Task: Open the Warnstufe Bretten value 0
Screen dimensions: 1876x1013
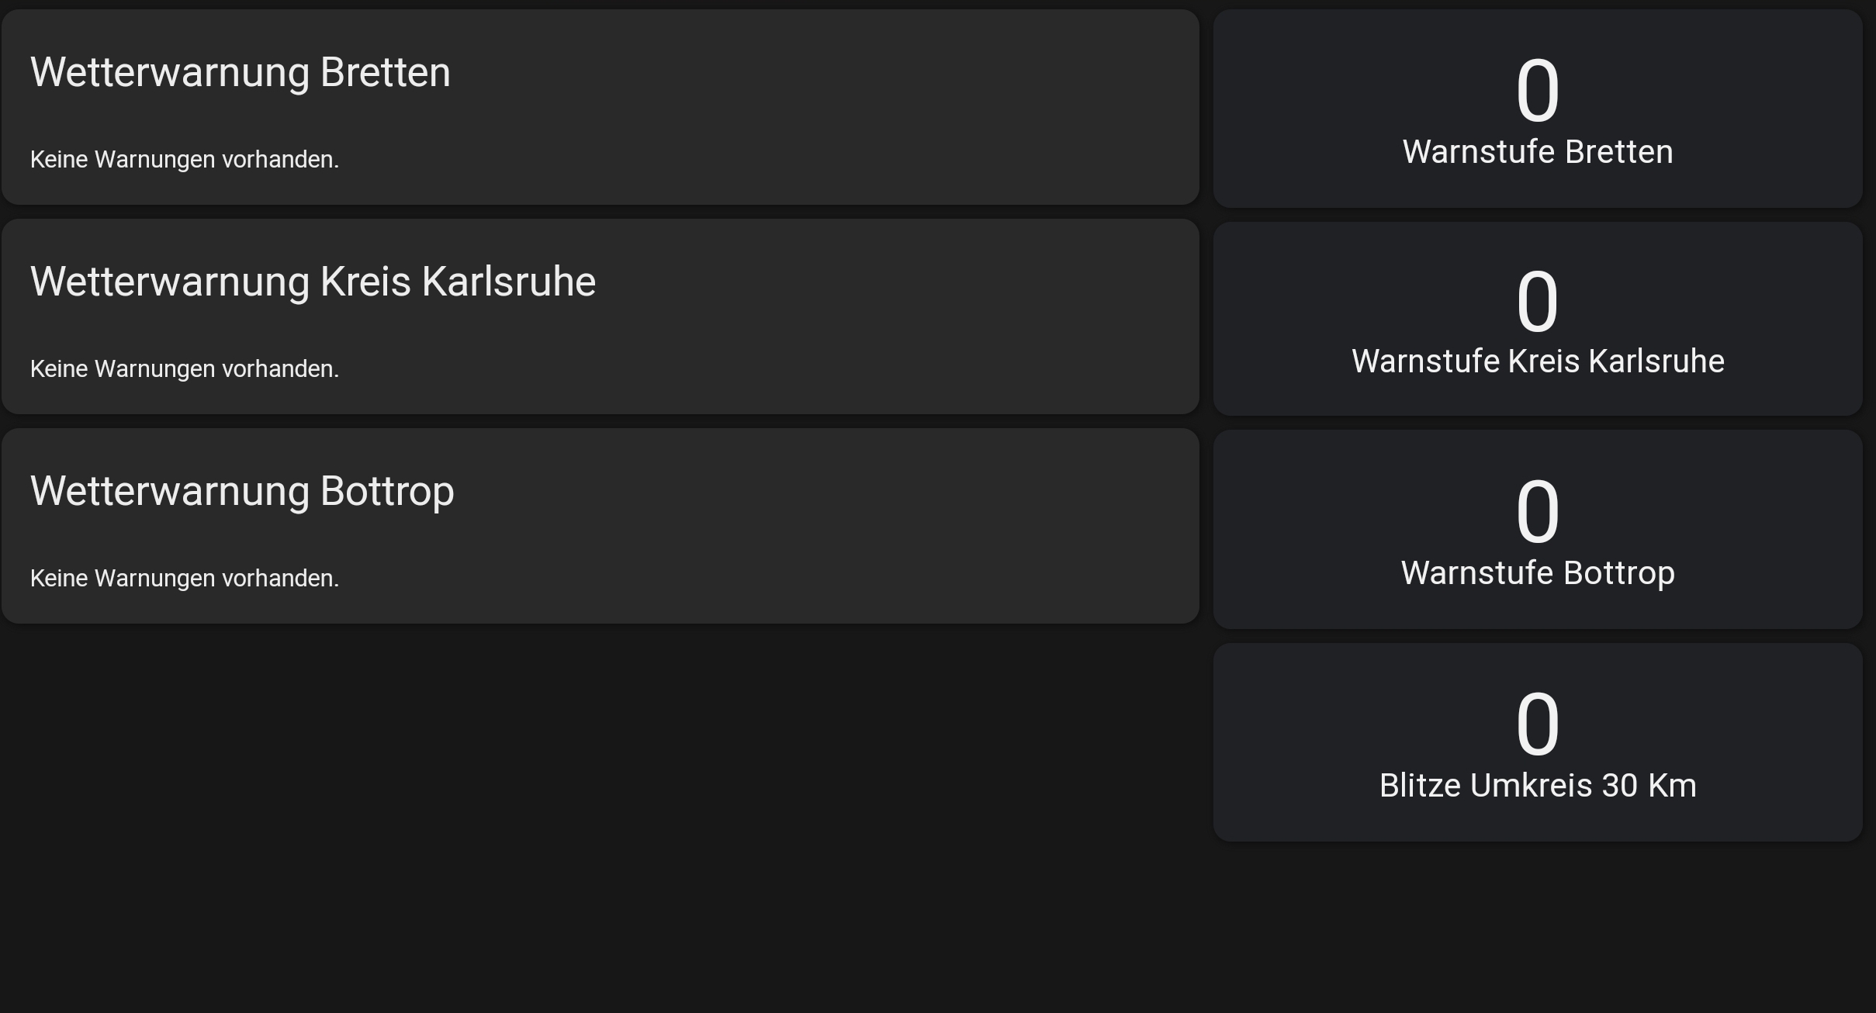Action: (1537, 92)
